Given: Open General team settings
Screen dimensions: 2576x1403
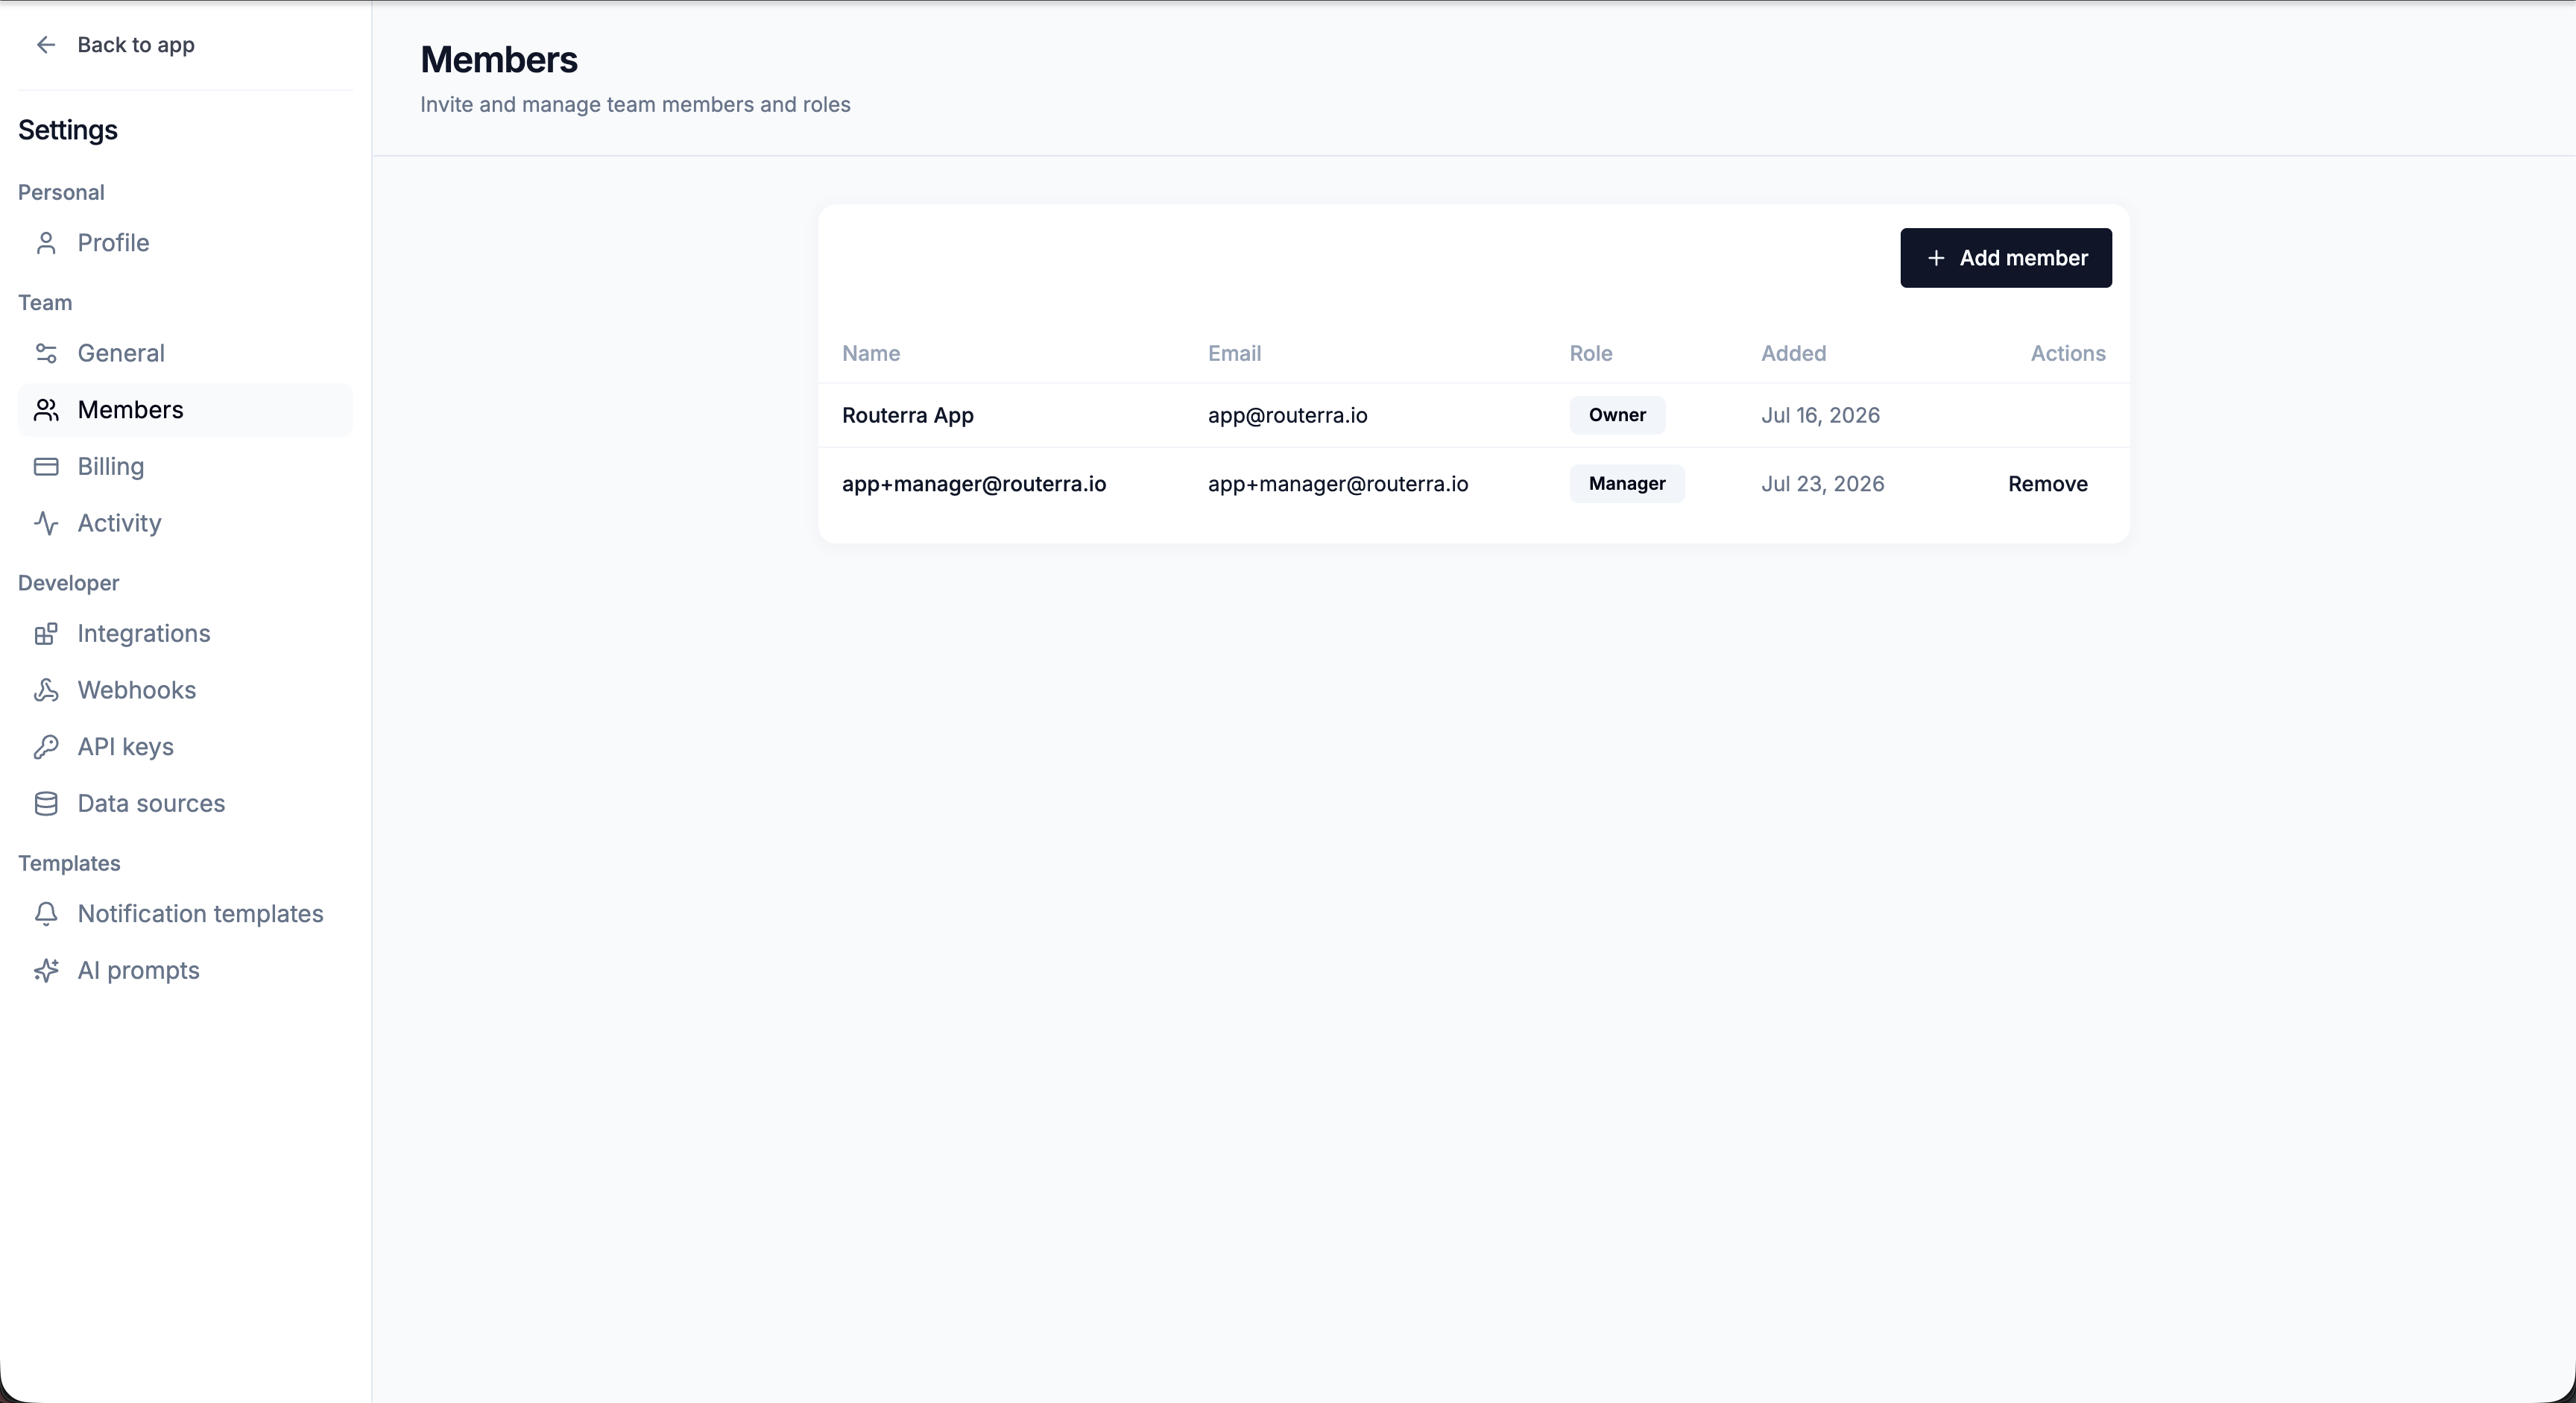Looking at the screenshot, I should [x=185, y=353].
